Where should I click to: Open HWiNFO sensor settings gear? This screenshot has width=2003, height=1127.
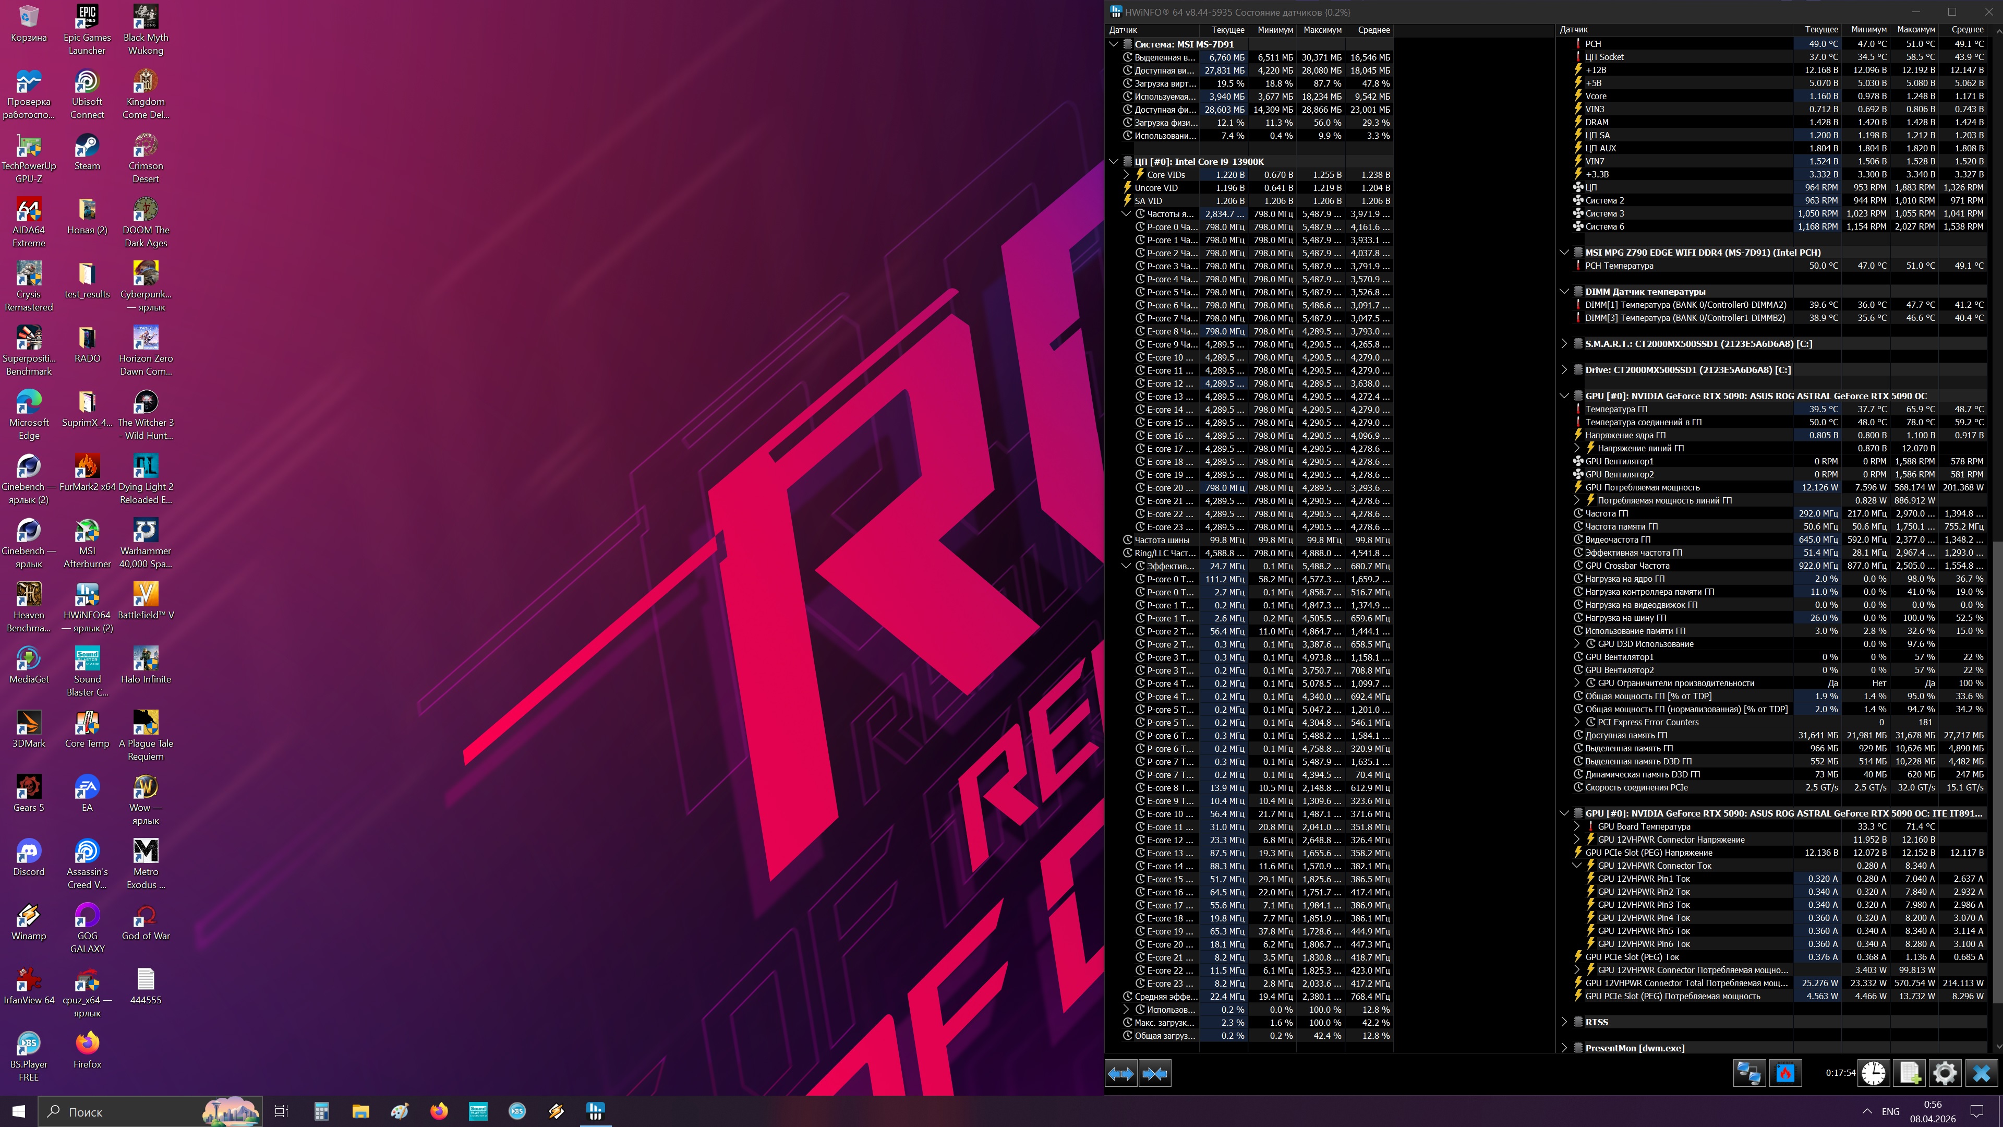[1945, 1073]
